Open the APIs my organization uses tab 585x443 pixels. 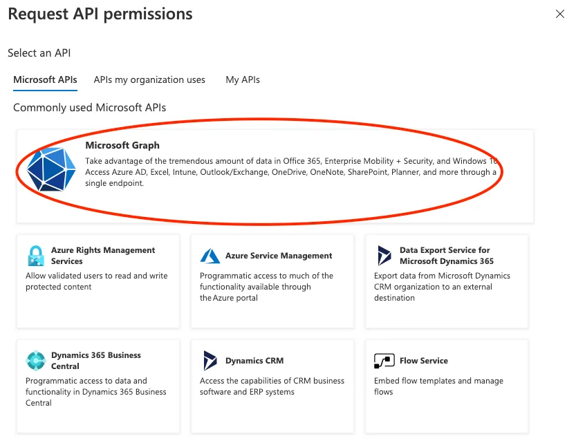(149, 79)
